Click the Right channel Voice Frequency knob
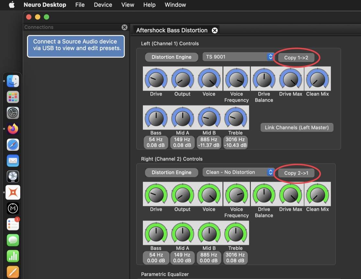361x279 pixels. point(236,194)
